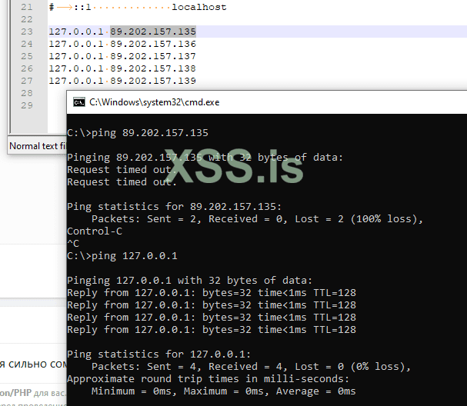Click hosts entry 89.202.157.139 in editor
Screen dimensions: 467x406
(153, 81)
